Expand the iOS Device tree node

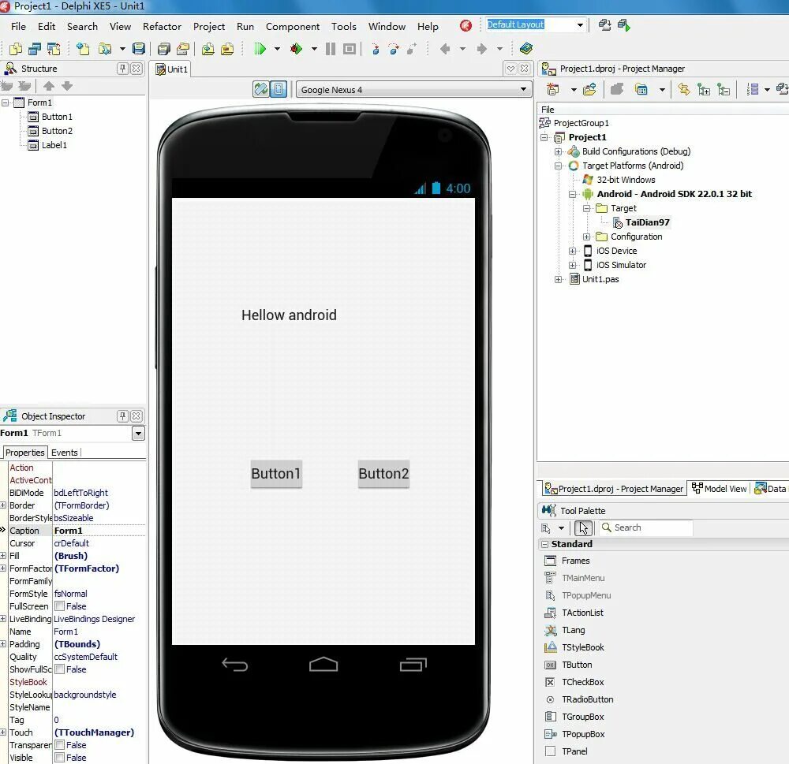click(x=572, y=251)
